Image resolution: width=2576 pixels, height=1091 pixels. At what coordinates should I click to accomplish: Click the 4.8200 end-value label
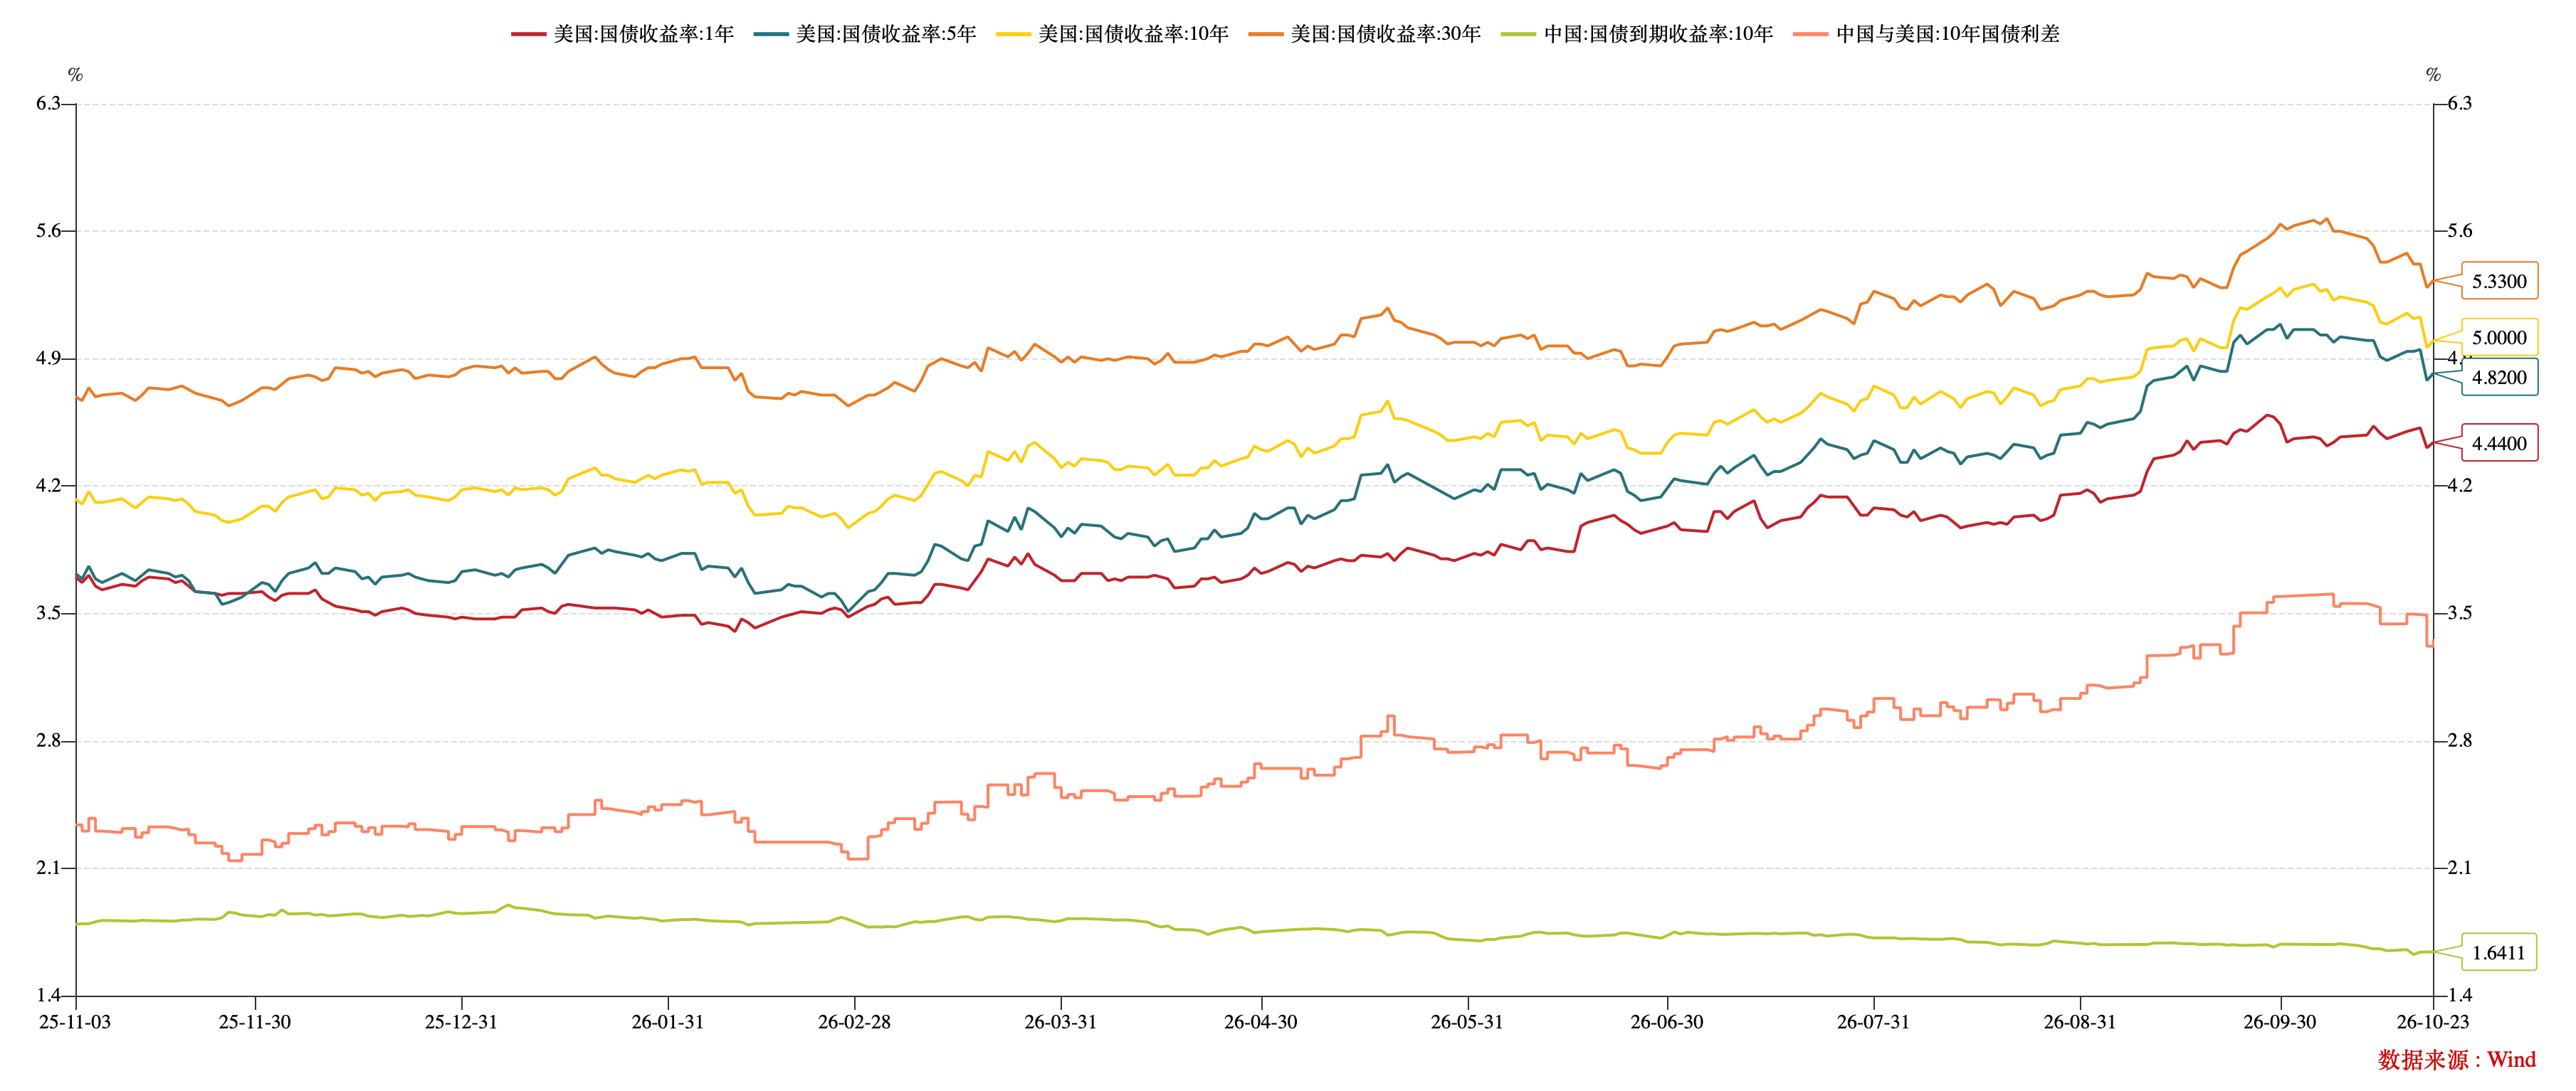2499,378
